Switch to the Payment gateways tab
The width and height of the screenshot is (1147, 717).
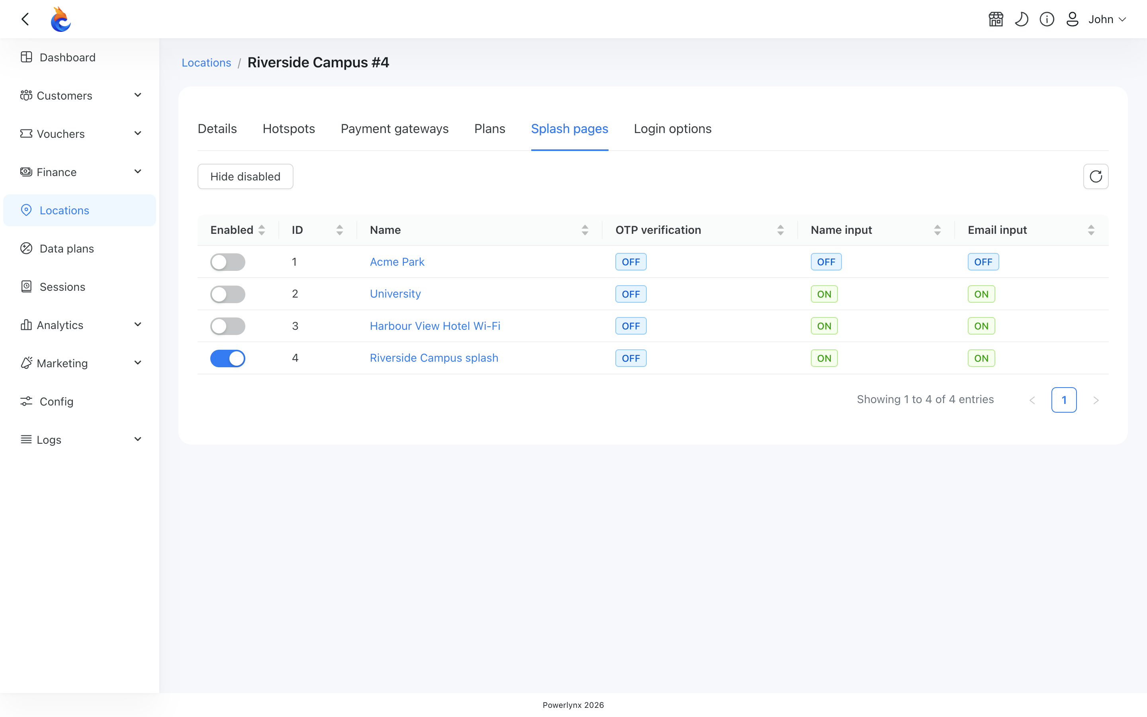point(394,129)
